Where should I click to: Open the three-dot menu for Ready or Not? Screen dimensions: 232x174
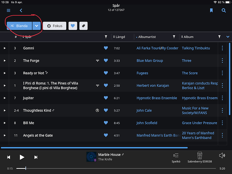click(222, 73)
